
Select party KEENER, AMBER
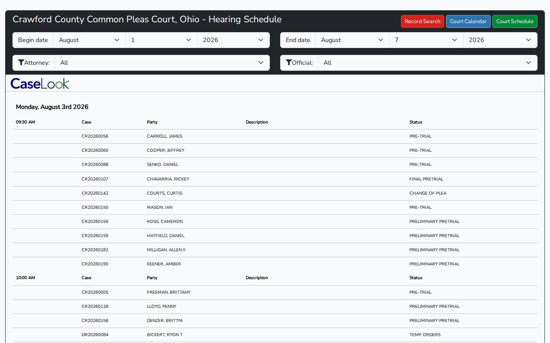(164, 264)
